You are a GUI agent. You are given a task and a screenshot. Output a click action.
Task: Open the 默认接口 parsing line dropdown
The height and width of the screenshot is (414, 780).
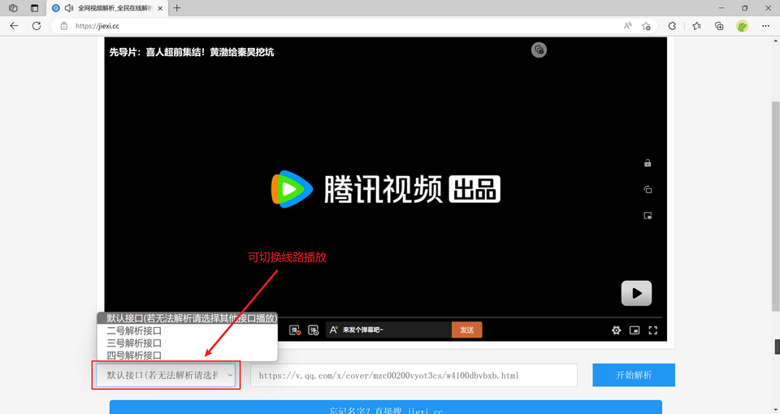[166, 375]
